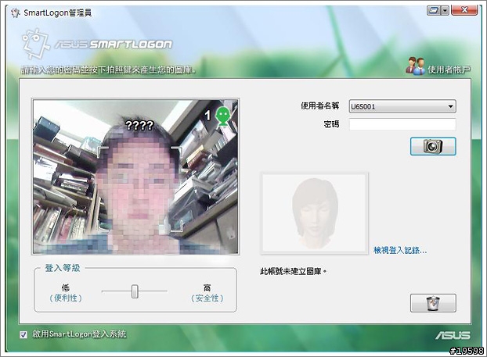Open 使用者帳戶 user accounts
Viewport: 487px width, 357px height.
tap(438, 66)
